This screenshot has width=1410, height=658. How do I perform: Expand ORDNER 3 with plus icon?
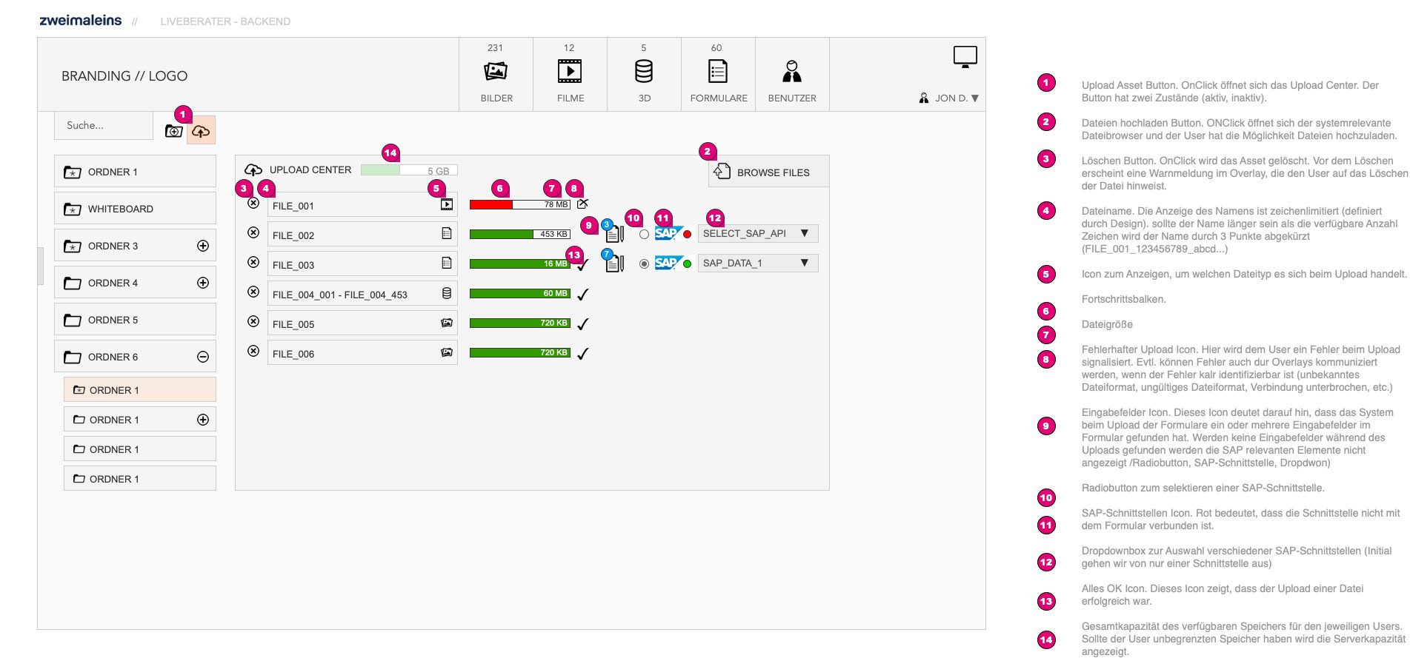(x=202, y=246)
